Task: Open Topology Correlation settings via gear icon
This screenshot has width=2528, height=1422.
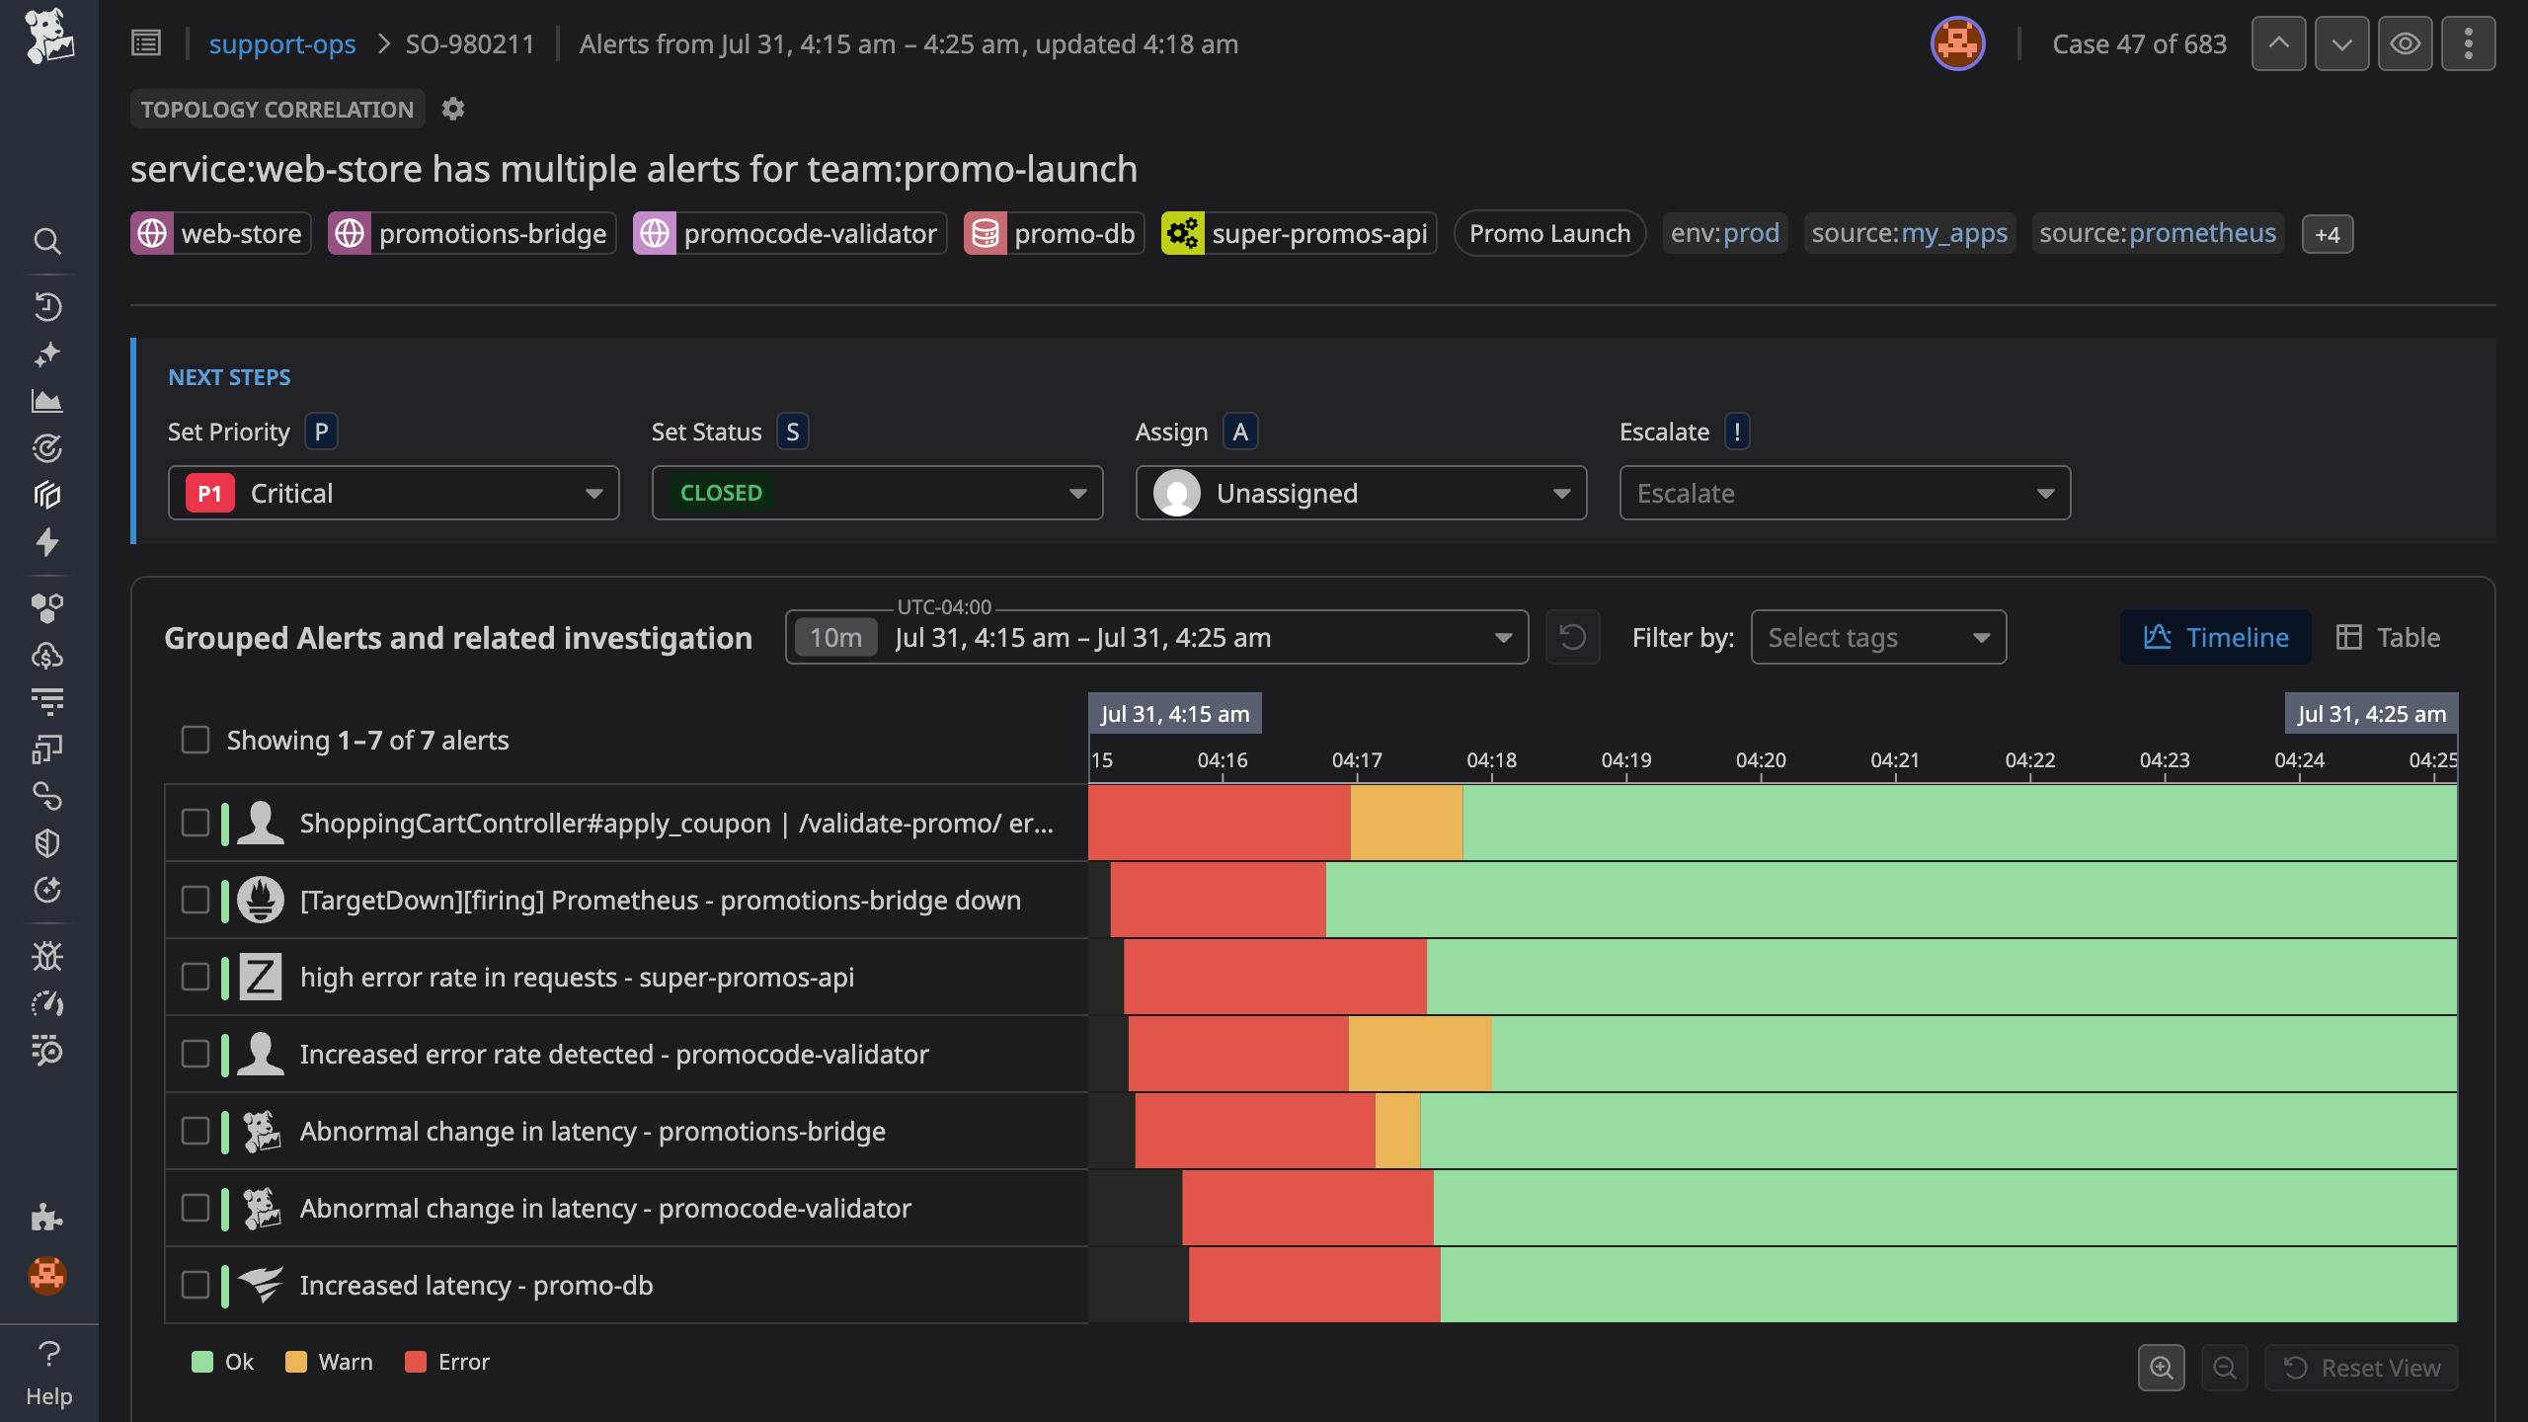Action: (x=454, y=109)
